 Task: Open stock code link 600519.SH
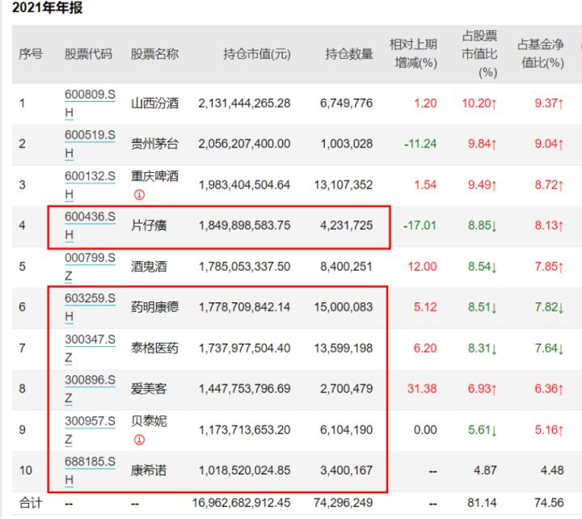[x=90, y=144]
